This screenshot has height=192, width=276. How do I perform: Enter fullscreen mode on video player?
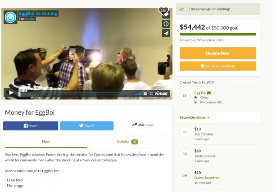click(x=151, y=94)
